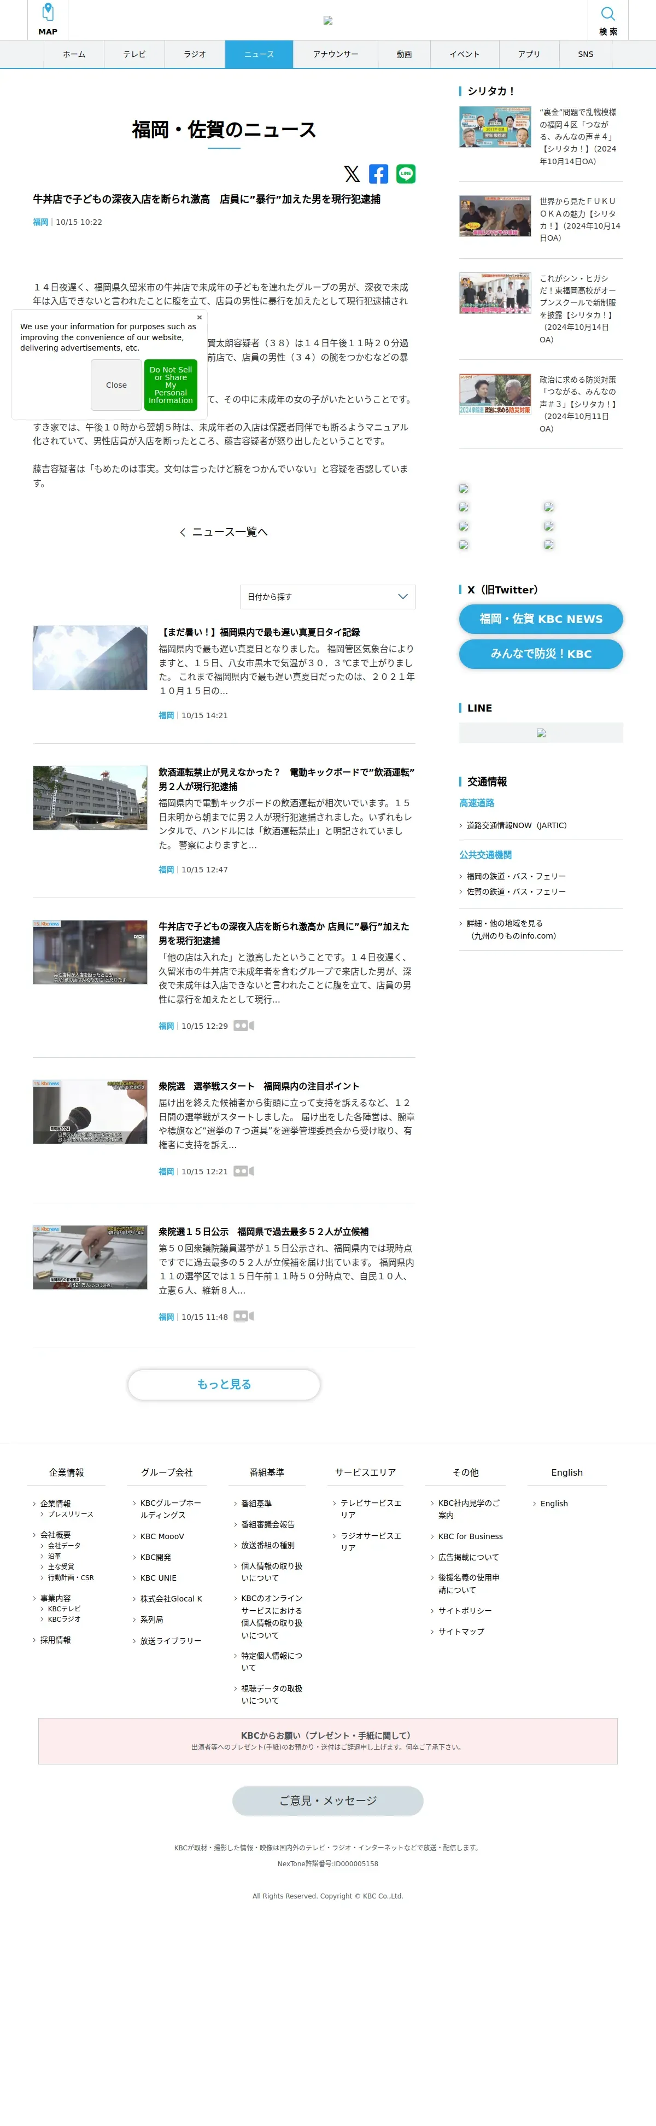Open the アプリ tab
This screenshot has height=2126, width=656.
(x=529, y=54)
